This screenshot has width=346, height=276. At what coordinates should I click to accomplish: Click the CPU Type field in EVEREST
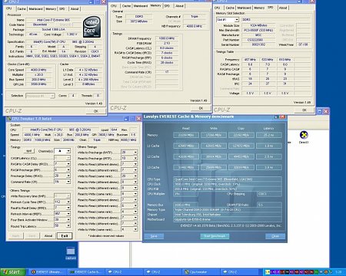point(228,179)
